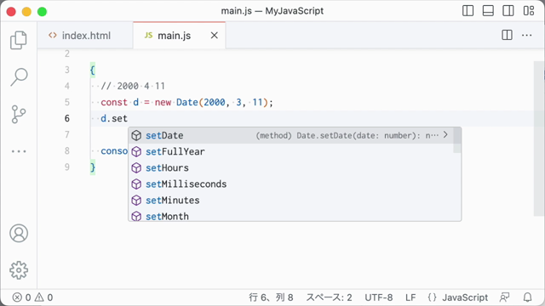
Task: Open the Accounts menu
Action: tap(19, 233)
